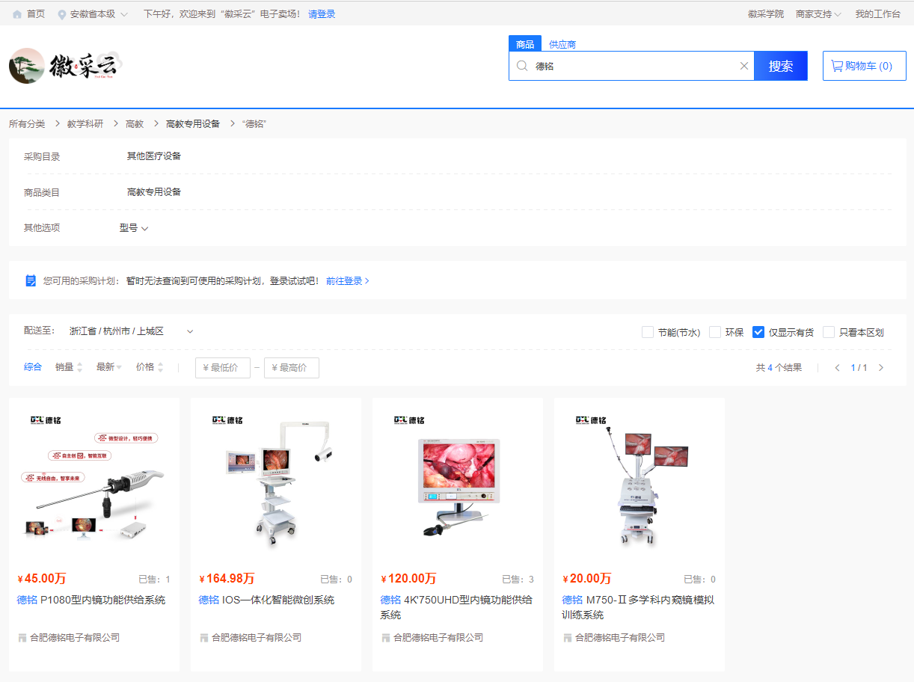Screen dimensions: 914x682
Task: Click the 徽采云 site logo
Action: point(64,66)
